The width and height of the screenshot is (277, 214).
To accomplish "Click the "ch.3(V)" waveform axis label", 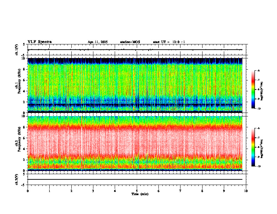I will [16, 179].
